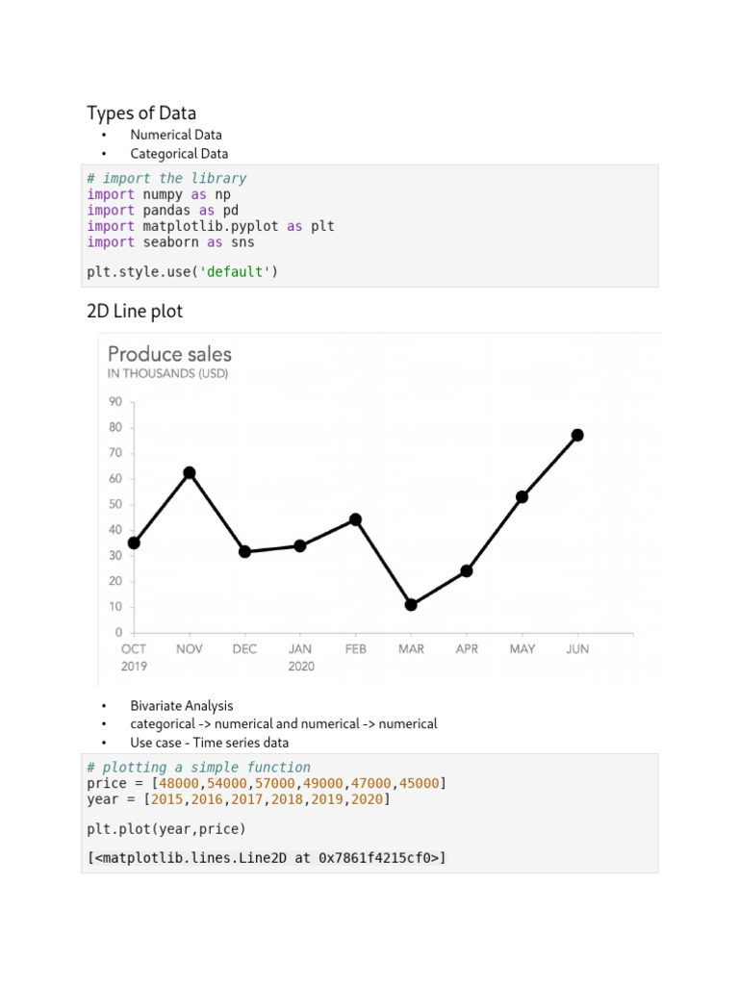Click the price list code line
Viewport: 739px width, 985px height.
pyautogui.click(x=266, y=783)
